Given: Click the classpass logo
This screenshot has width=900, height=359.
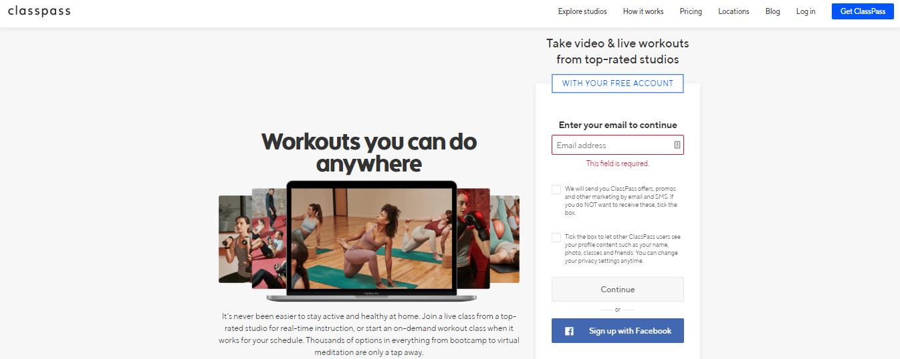Looking at the screenshot, I should (39, 11).
